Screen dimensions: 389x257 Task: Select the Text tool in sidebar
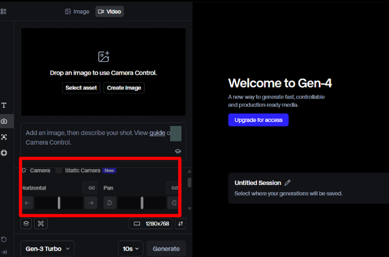[4, 106]
